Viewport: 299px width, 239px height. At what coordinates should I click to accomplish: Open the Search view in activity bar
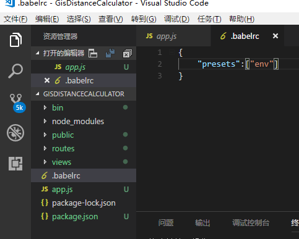pos(15,71)
